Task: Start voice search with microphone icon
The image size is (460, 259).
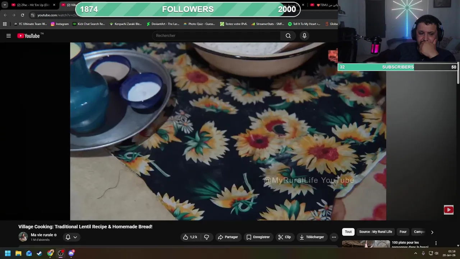Action: (x=304, y=36)
